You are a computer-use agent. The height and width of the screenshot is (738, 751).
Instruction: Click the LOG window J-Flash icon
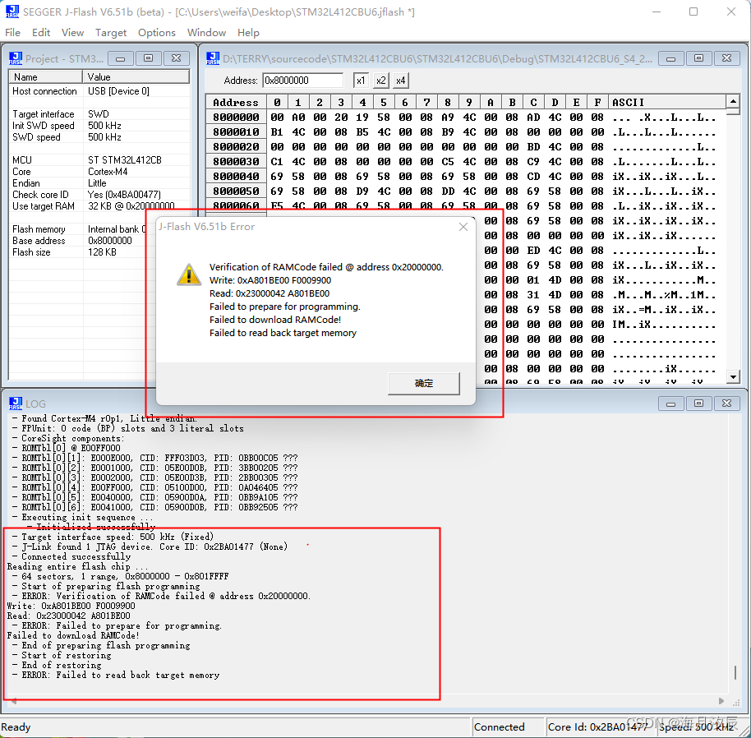(16, 404)
